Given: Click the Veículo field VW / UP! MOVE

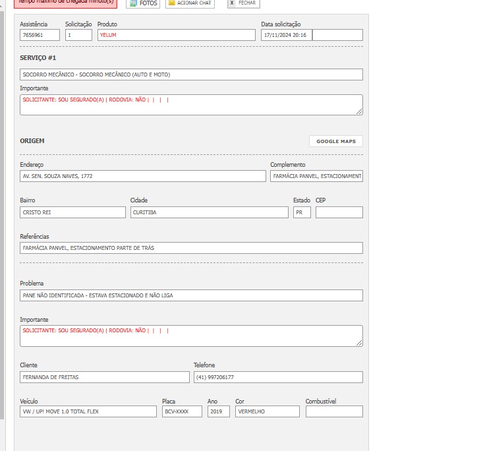Looking at the screenshot, I should 88,411.
